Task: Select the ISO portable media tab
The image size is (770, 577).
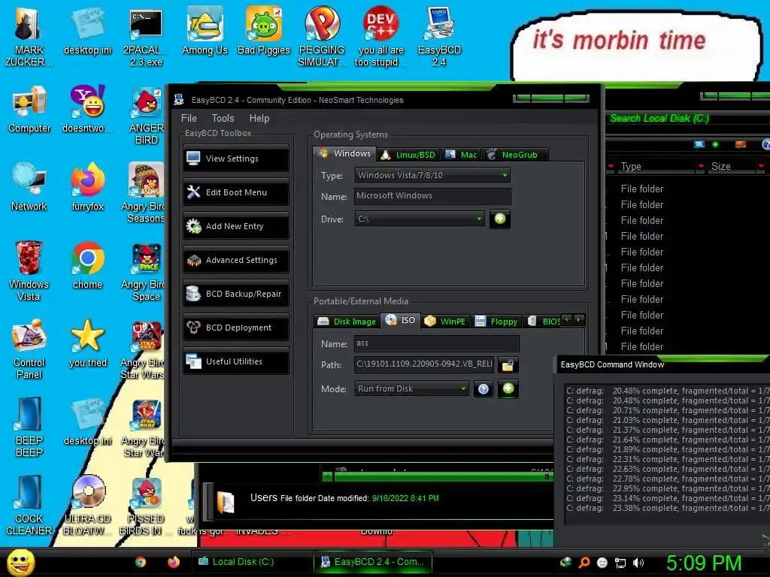Action: [x=401, y=320]
